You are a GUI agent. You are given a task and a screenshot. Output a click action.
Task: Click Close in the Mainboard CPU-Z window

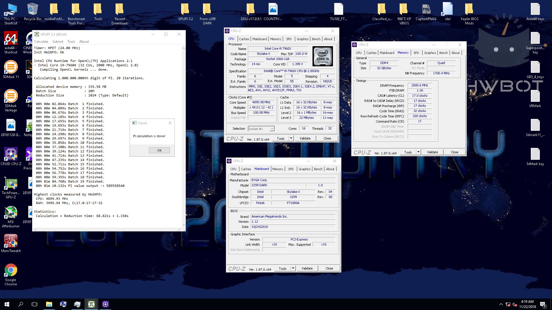pos(329,268)
